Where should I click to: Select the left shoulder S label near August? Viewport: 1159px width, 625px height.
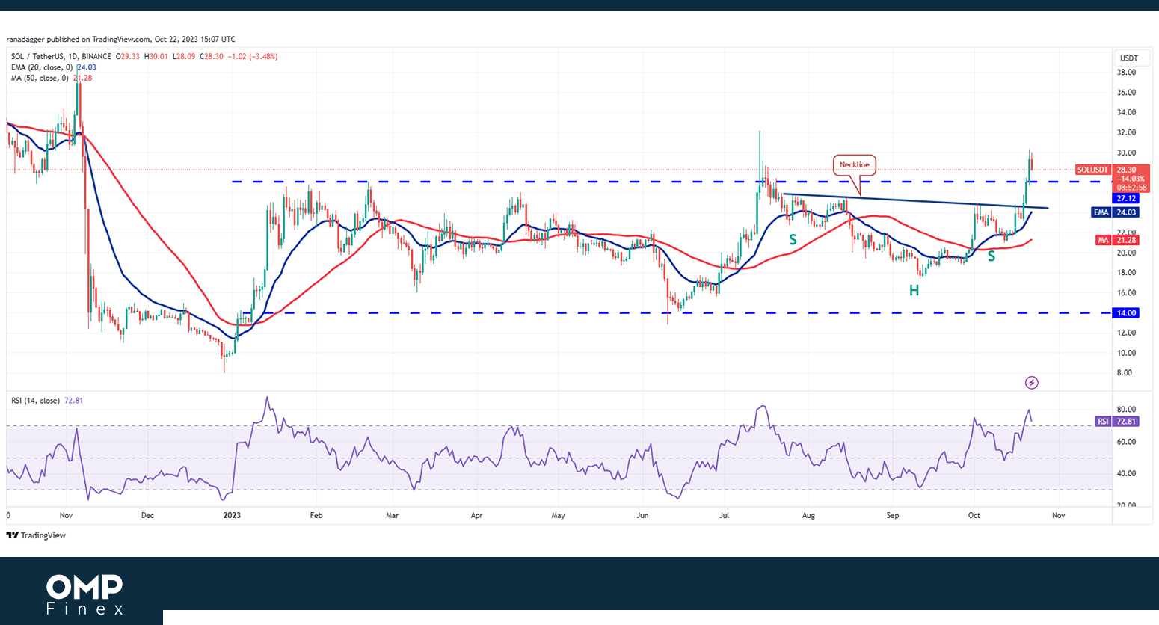793,241
